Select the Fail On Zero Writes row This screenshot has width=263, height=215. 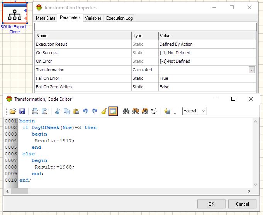[146, 87]
